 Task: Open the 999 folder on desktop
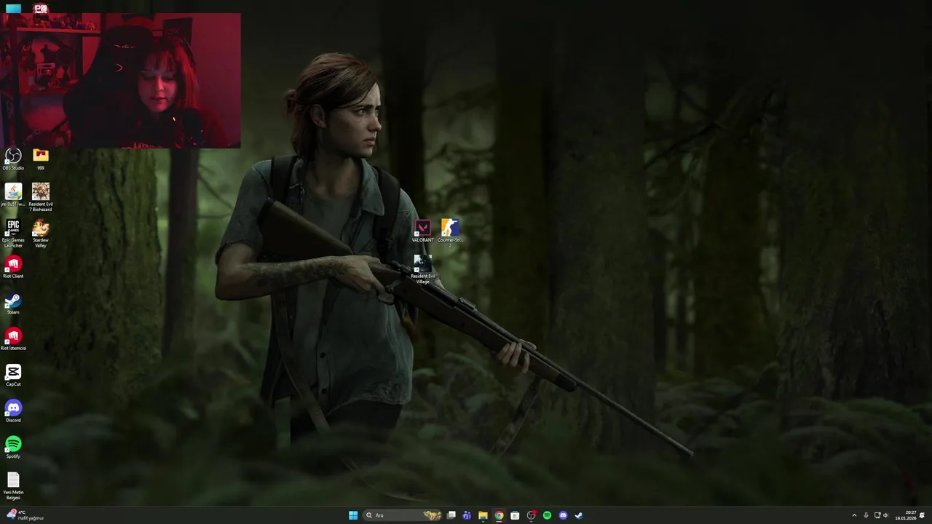pyautogui.click(x=41, y=159)
